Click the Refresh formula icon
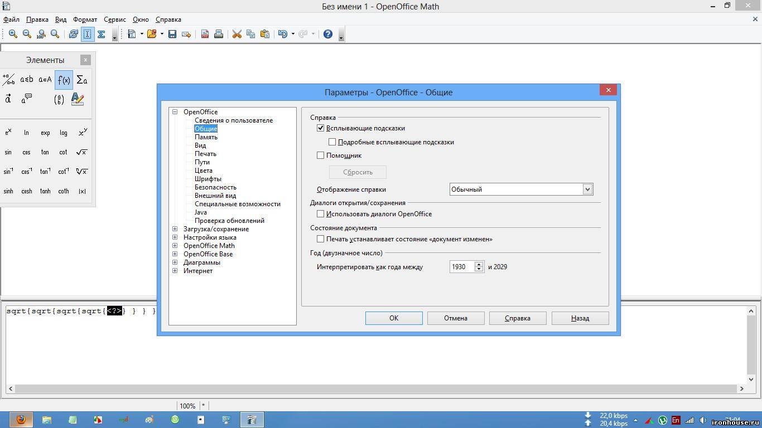762x428 pixels. (x=73, y=34)
